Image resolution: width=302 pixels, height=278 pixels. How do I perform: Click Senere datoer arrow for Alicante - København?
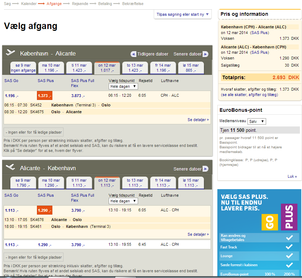point(205,169)
